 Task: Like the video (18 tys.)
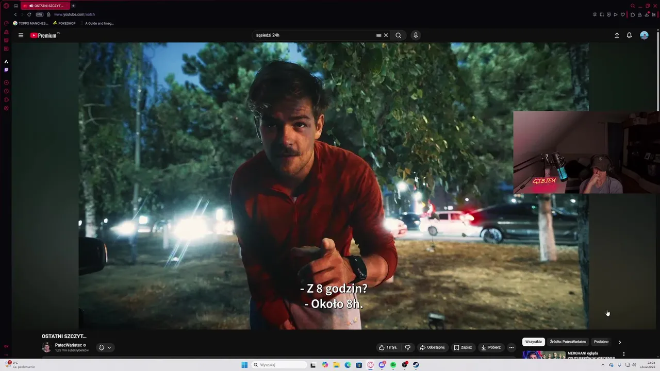click(388, 347)
